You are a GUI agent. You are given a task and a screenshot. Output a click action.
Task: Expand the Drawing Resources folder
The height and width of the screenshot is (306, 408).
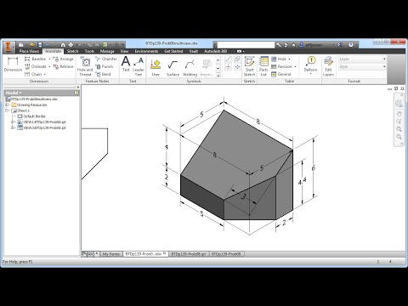pyautogui.click(x=8, y=105)
